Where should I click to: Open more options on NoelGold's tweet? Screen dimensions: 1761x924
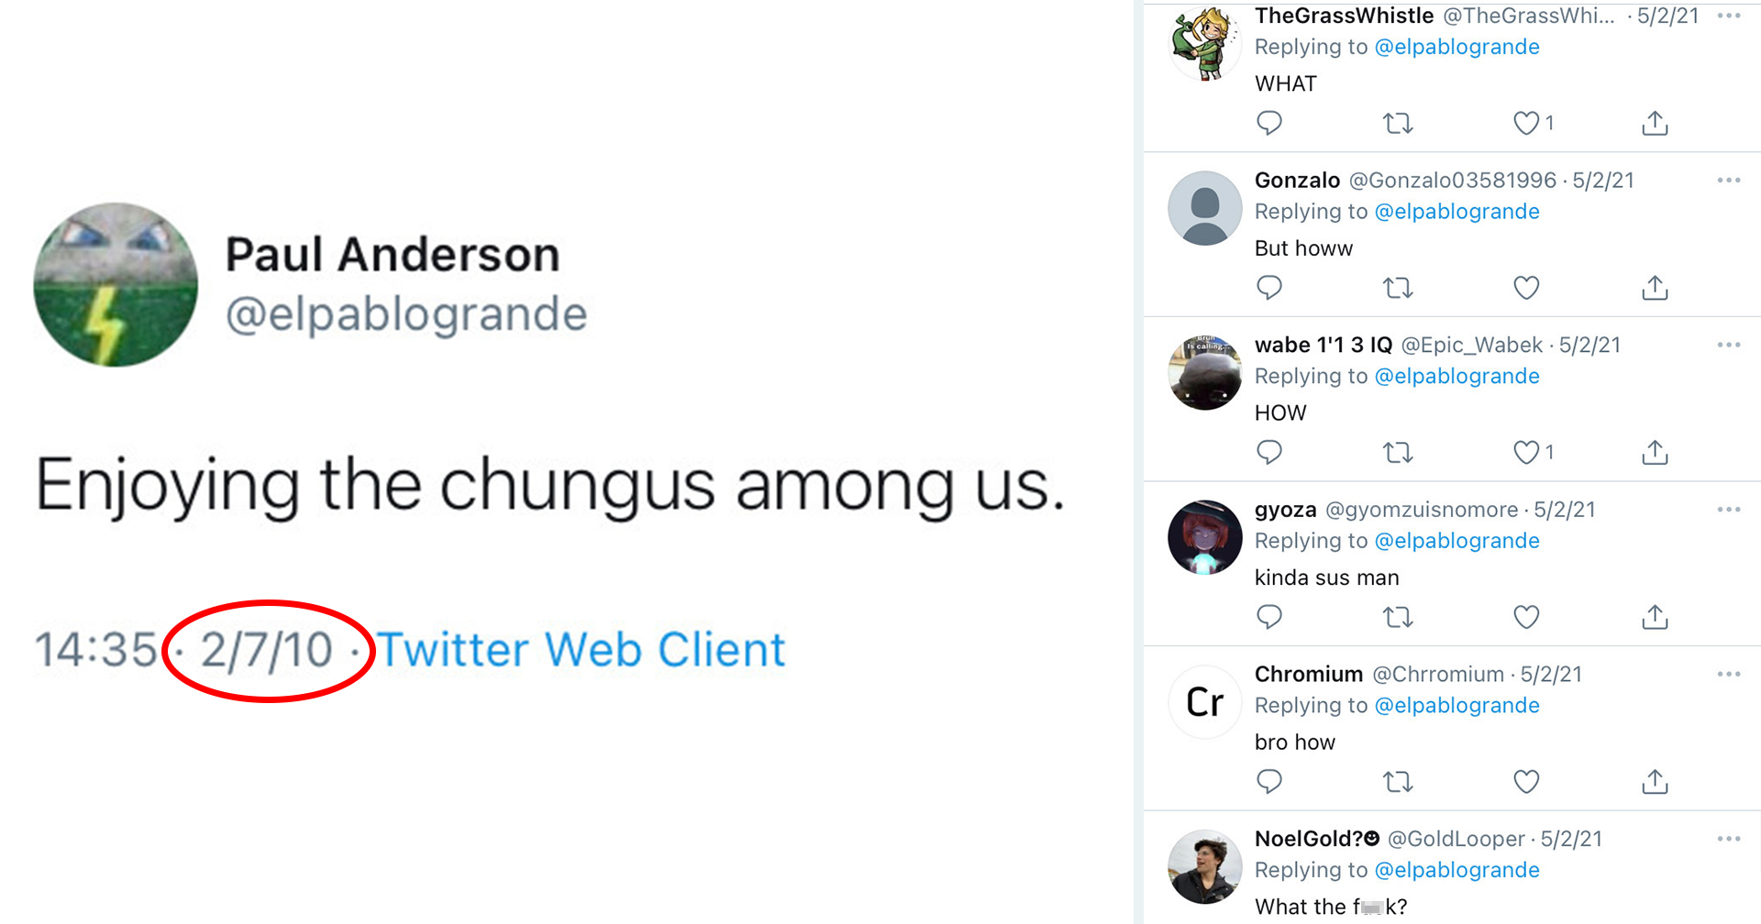[1728, 838]
